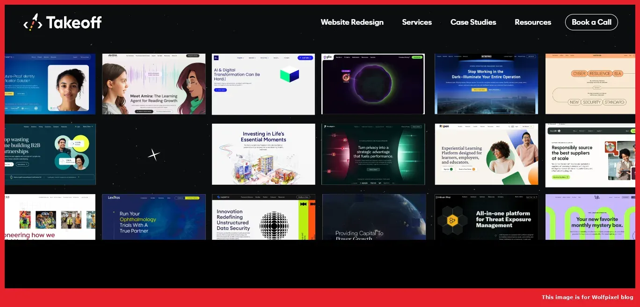This screenshot has width=640, height=307.
Task: Open the Resources menu item
Action: pos(533,22)
